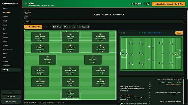Open the Board section
Screen dimensions: 188x105
point(11,33)
